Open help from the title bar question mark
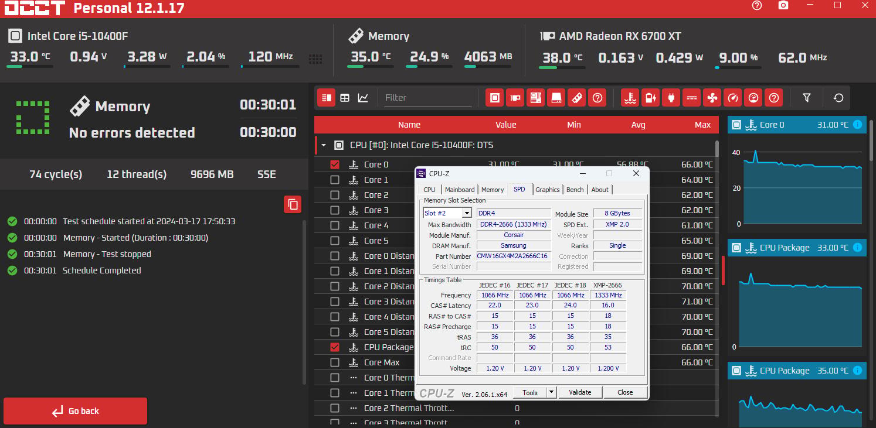876x428 pixels. 757,5
